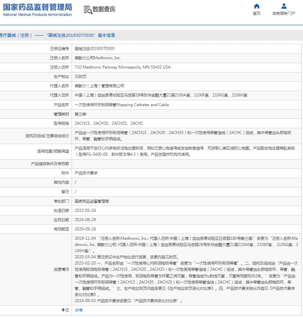Select product name Mapping Catheter and Cable
Image resolution: width=303 pixels, height=318 pixels.
tap(122, 105)
